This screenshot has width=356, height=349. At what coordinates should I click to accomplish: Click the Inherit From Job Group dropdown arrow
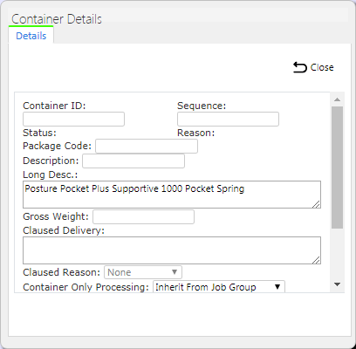click(x=277, y=287)
